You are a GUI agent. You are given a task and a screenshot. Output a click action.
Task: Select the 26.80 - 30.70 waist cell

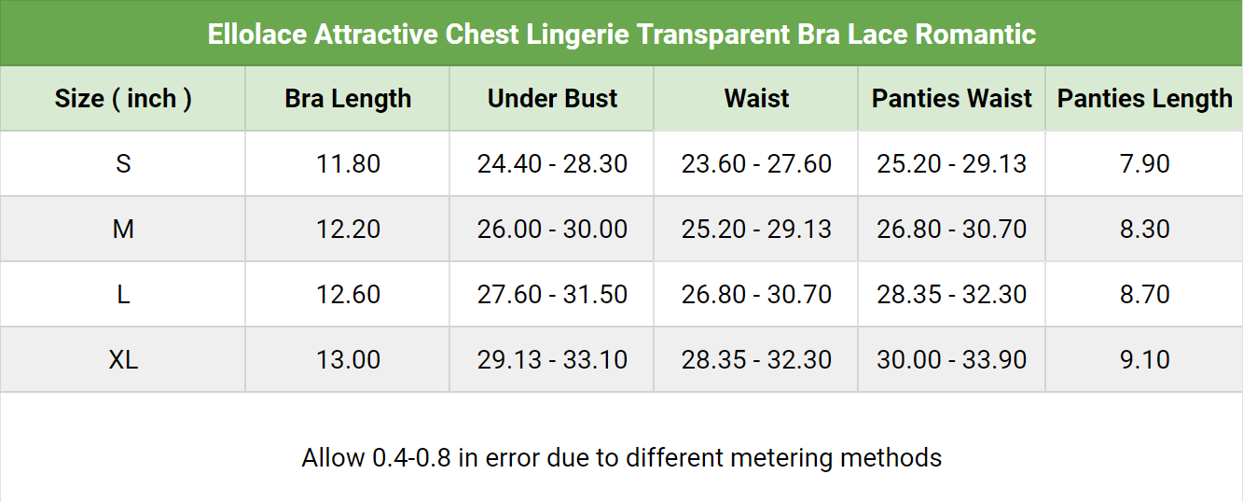(756, 295)
